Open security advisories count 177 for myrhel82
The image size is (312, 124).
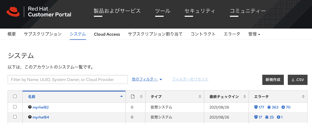pos(259,107)
